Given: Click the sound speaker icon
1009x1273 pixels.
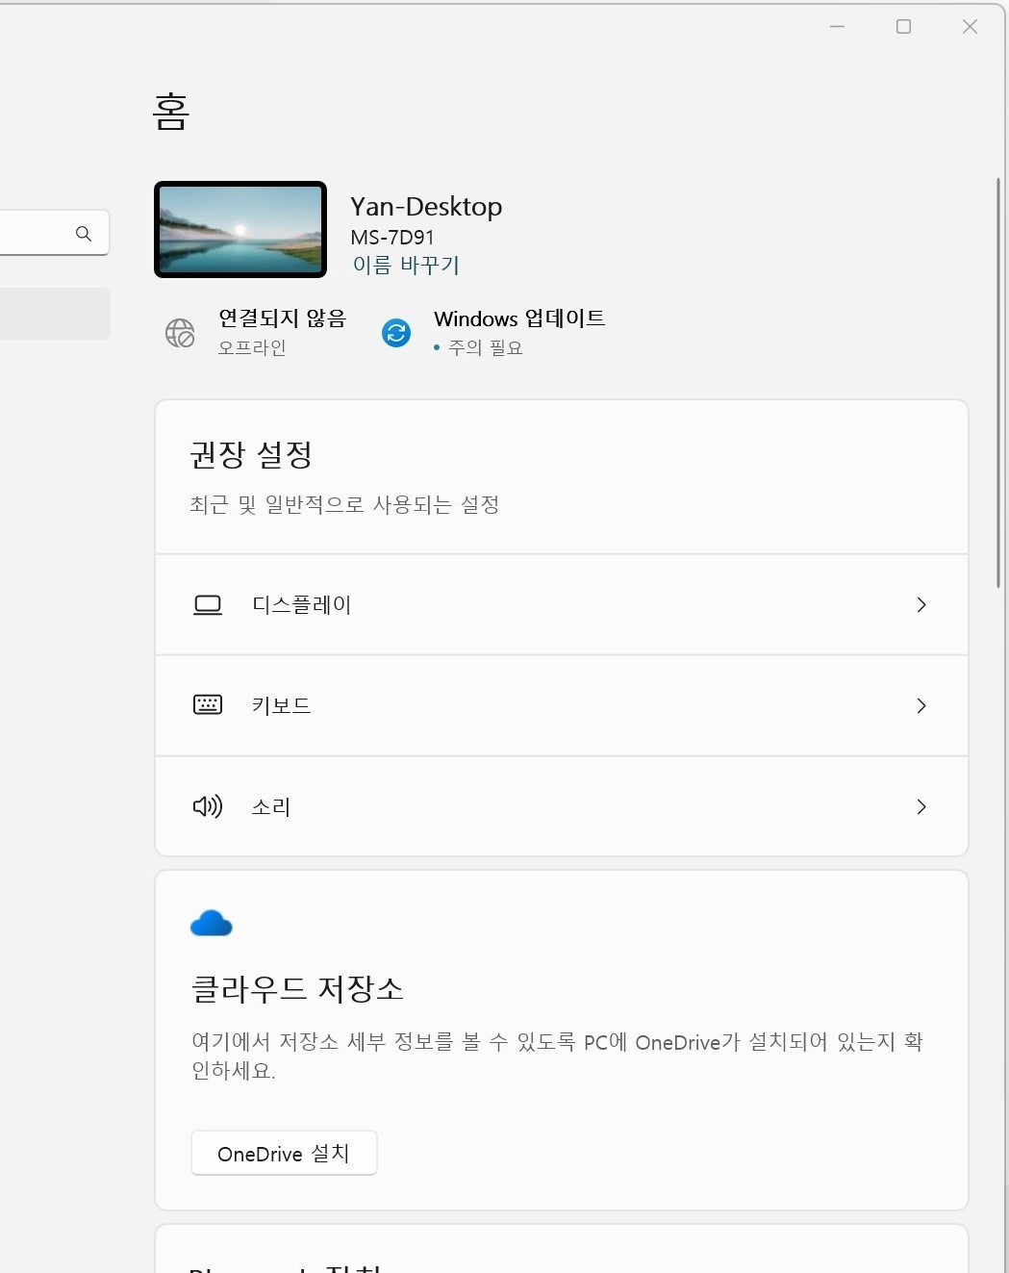Looking at the screenshot, I should point(208,805).
